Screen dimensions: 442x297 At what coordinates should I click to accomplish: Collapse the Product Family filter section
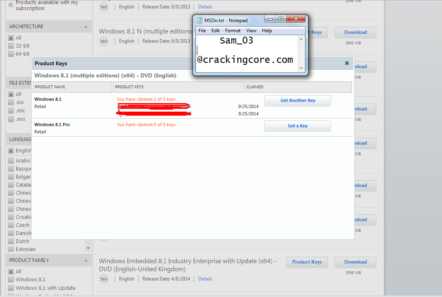pos(86,260)
